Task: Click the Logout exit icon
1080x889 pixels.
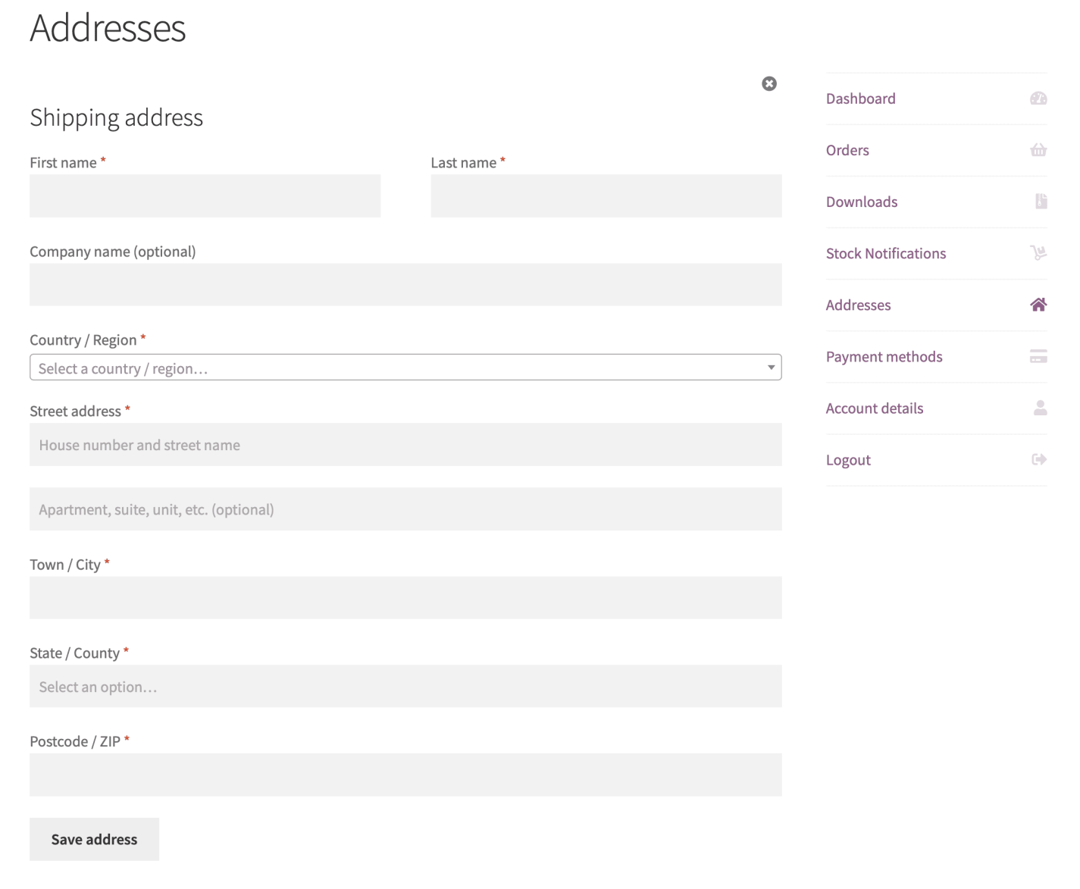Action: 1038,459
